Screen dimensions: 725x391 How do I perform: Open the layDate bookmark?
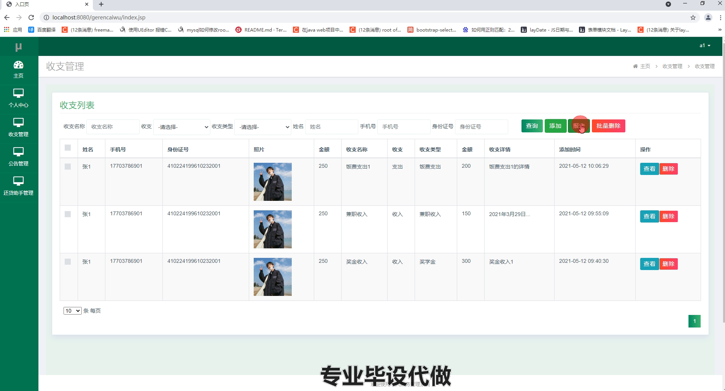click(x=547, y=30)
